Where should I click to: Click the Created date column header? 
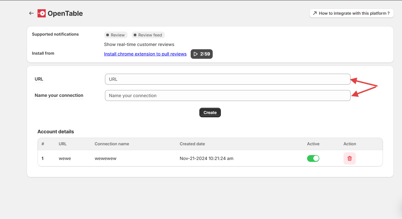(x=192, y=144)
